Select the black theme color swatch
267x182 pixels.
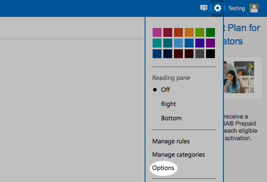210,54
